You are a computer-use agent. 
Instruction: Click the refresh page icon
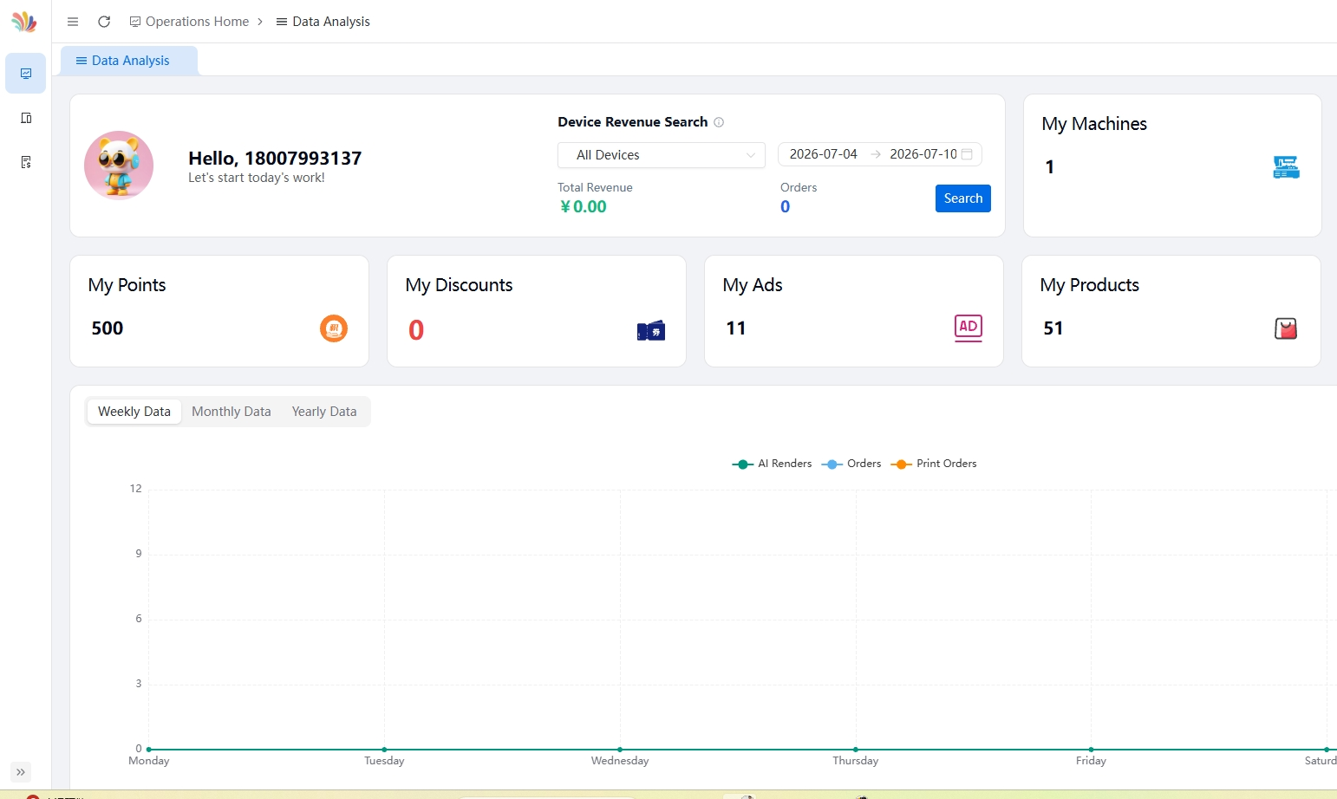click(104, 22)
